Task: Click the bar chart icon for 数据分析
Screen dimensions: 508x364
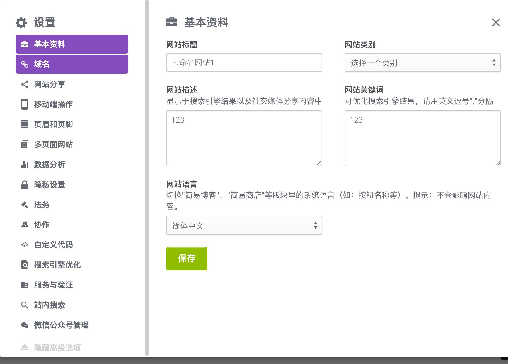Action: [25, 164]
